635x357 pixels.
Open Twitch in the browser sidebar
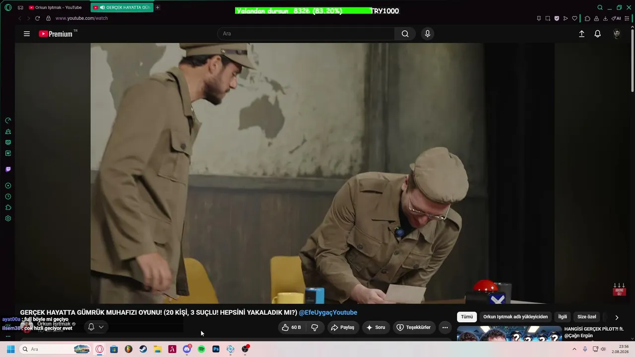(x=8, y=169)
